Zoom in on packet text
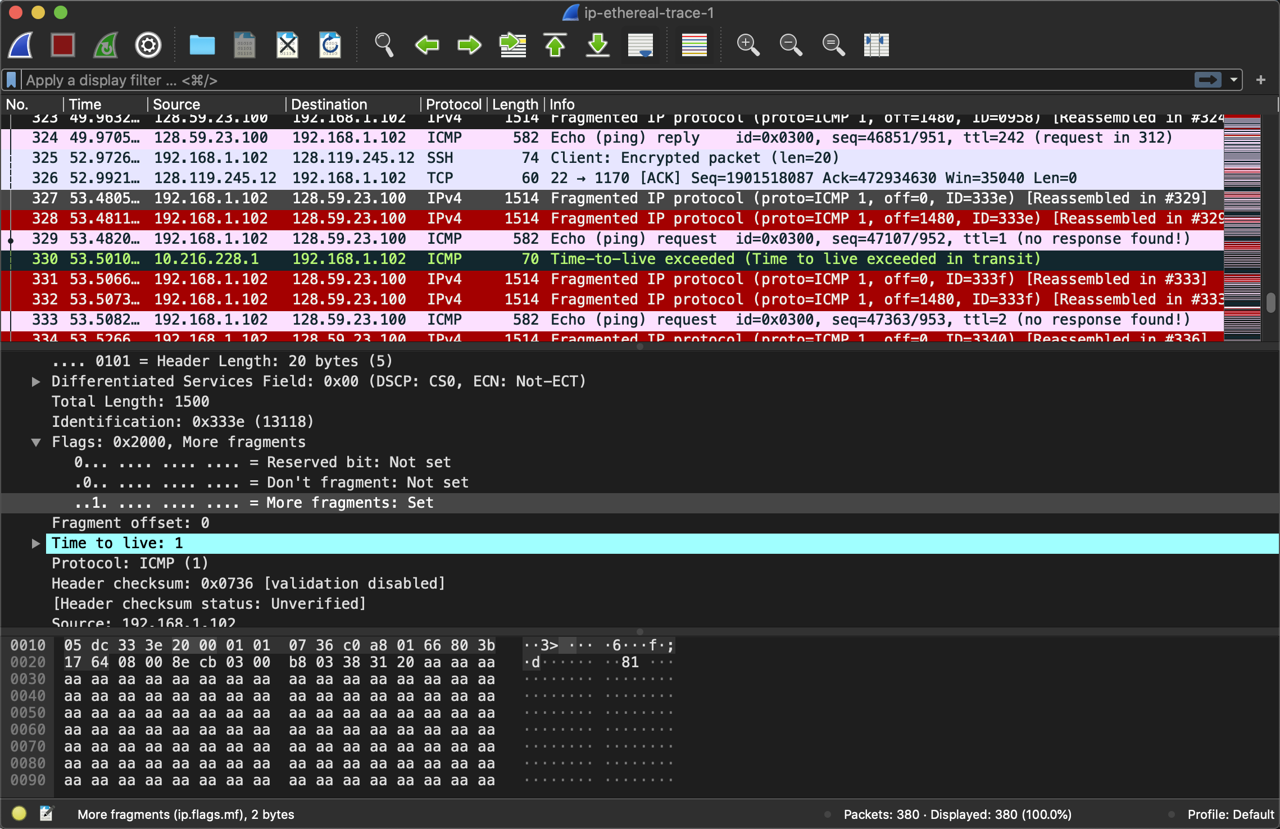Screen dimensions: 1280x829 pos(748,45)
